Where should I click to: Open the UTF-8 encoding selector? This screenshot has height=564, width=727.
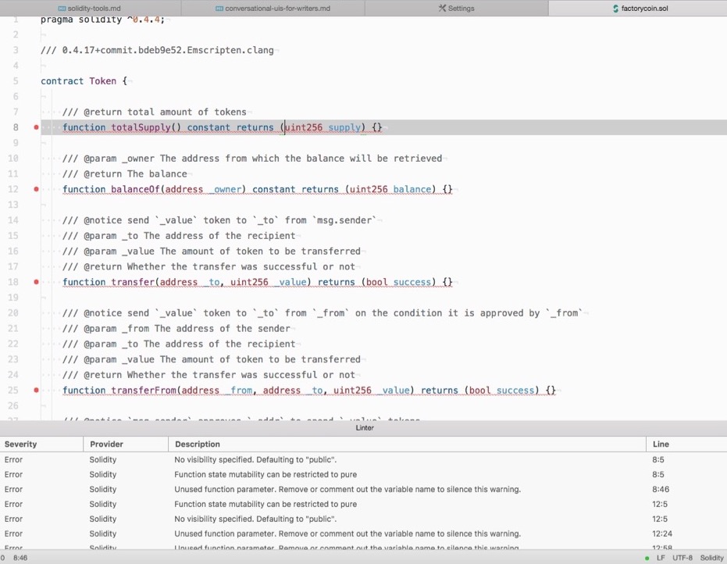click(682, 558)
